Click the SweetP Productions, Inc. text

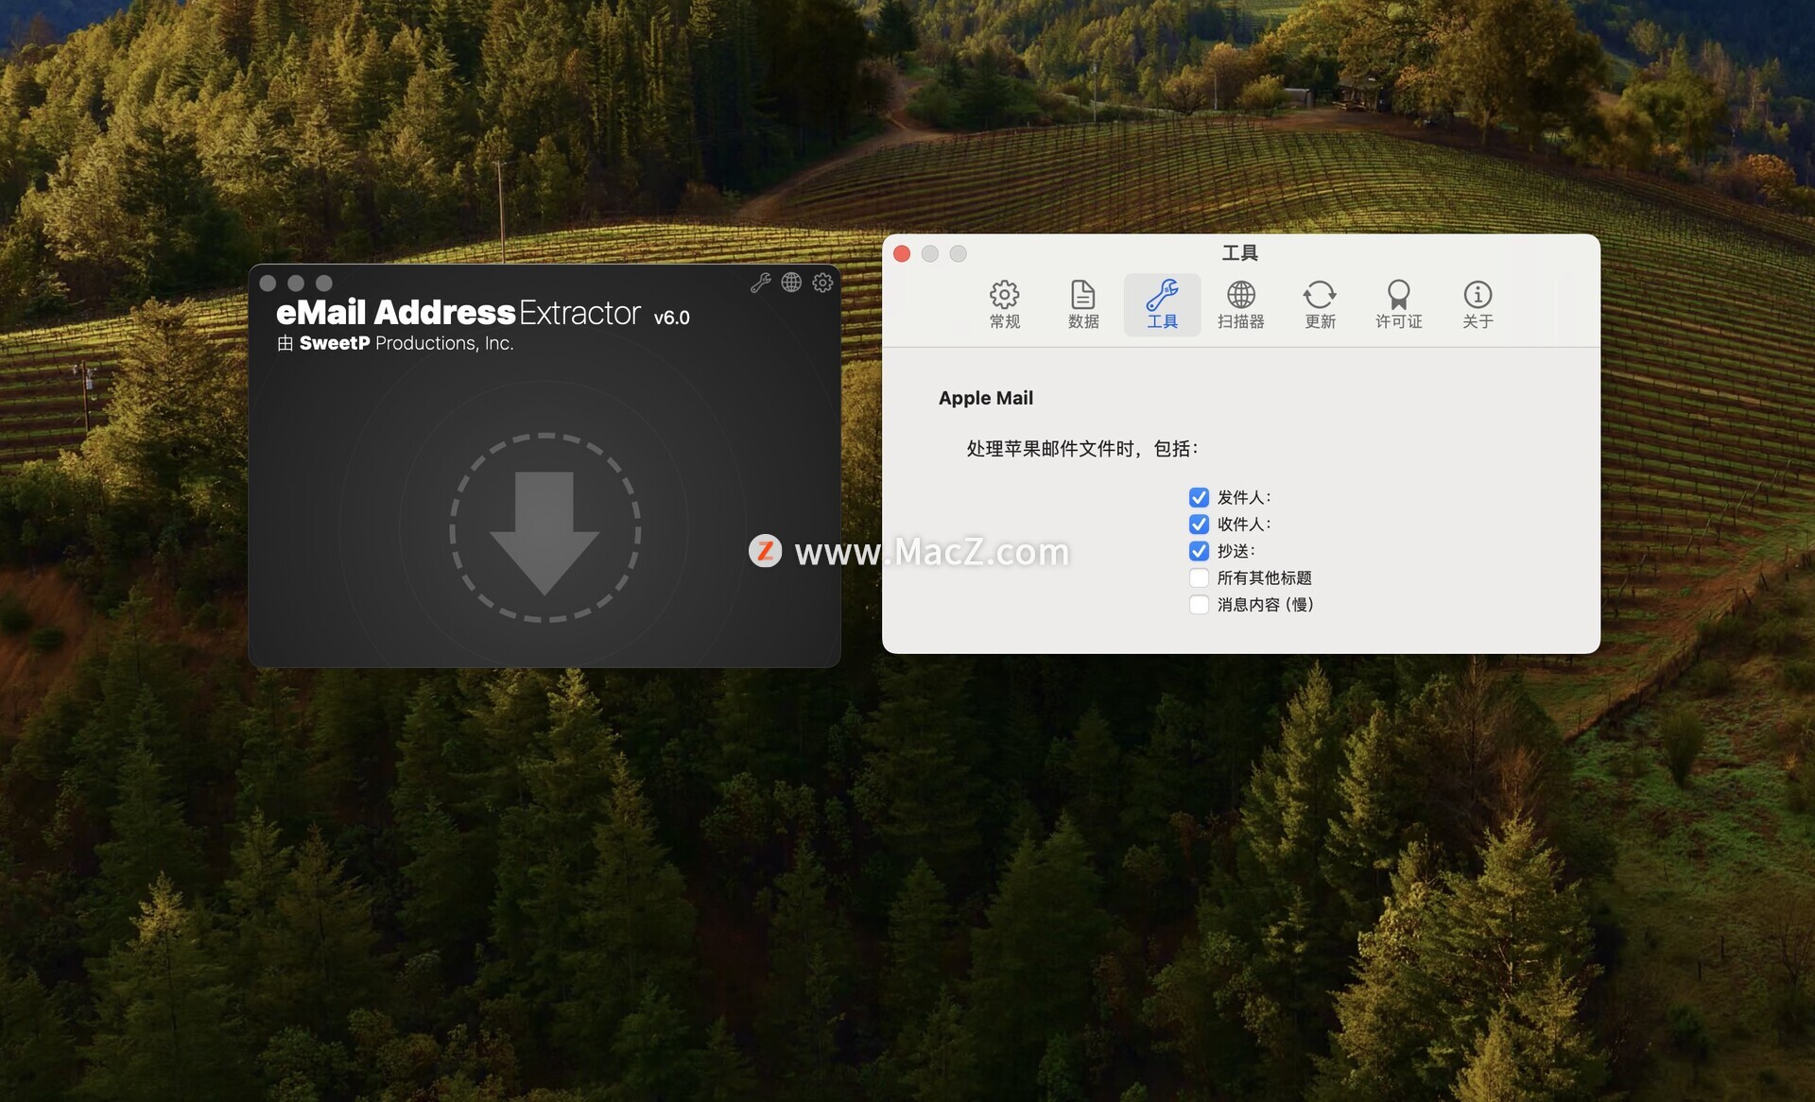pyautogui.click(x=406, y=343)
